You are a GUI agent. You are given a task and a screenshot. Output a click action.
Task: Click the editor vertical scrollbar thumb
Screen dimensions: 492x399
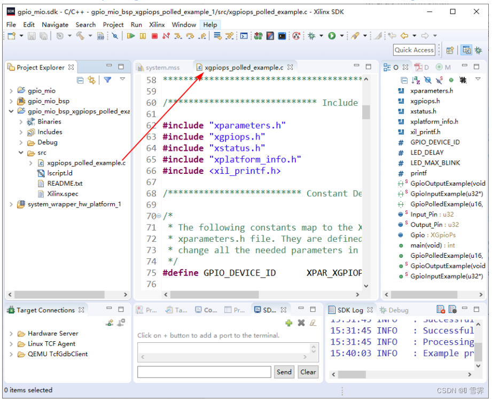coord(366,112)
